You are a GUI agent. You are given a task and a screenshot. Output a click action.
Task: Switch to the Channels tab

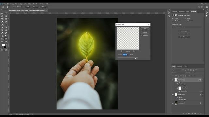(x=180, y=66)
